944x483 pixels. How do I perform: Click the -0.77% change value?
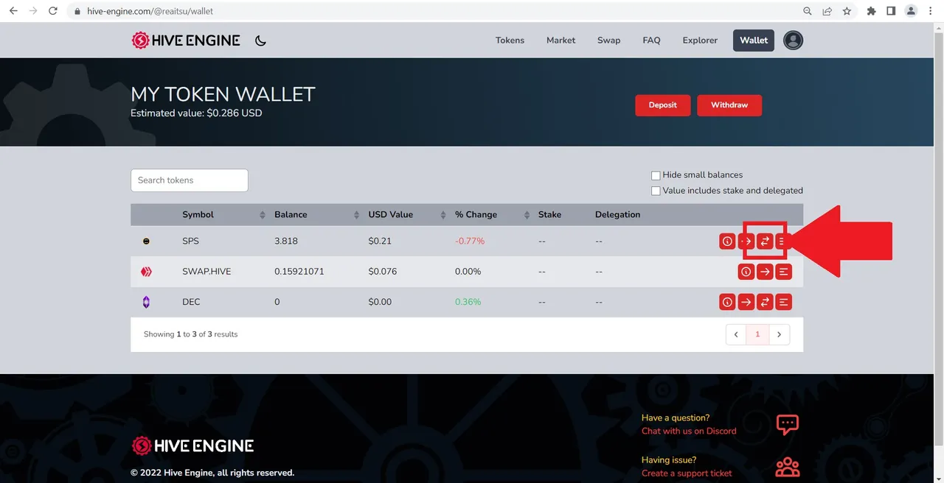click(470, 241)
